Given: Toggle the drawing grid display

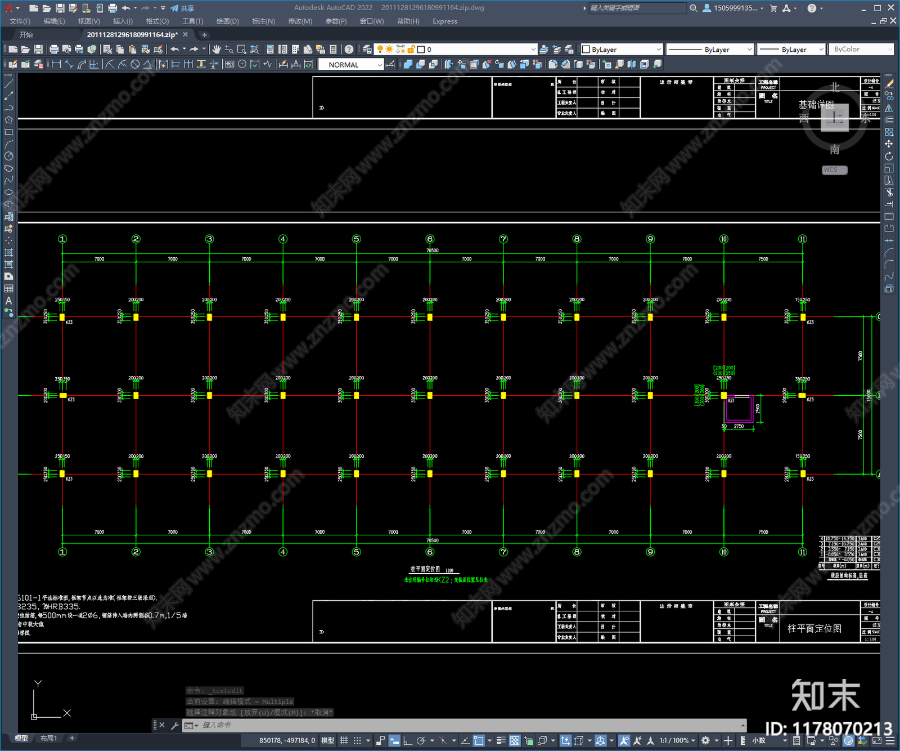Looking at the screenshot, I should pos(344,740).
